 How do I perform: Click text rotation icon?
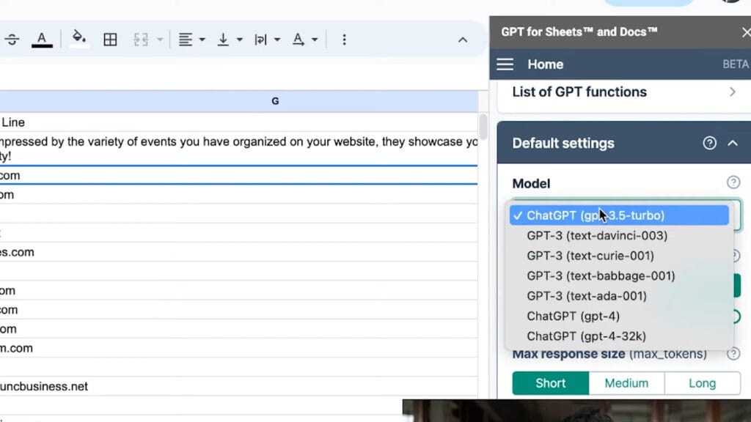click(298, 40)
